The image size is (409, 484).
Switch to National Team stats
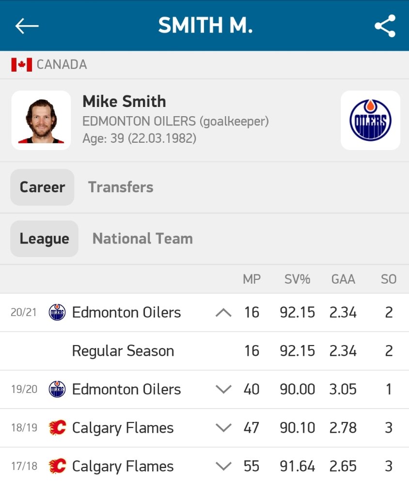pyautogui.click(x=142, y=239)
